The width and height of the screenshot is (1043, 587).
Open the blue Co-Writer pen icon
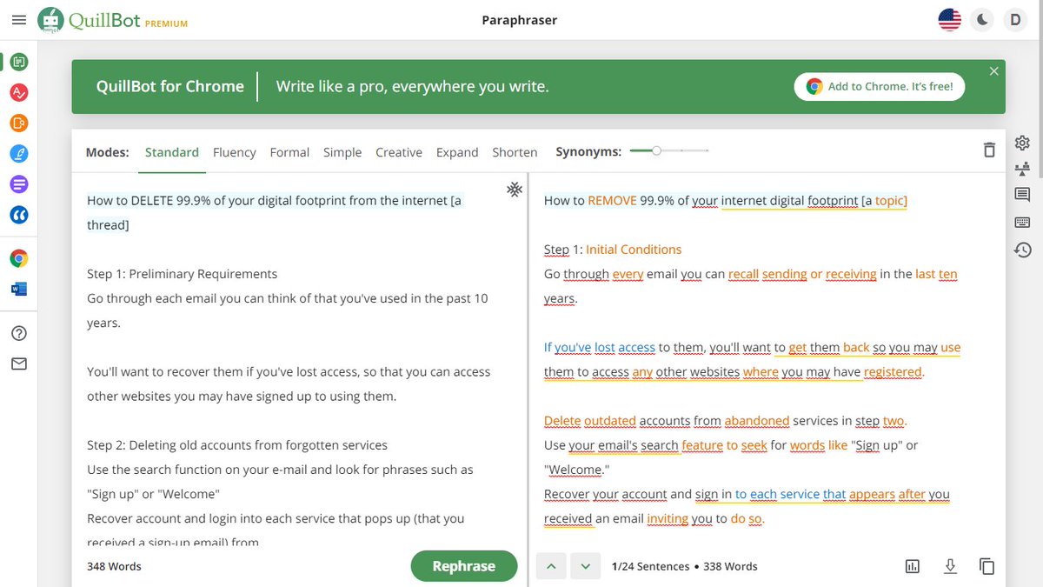point(18,153)
